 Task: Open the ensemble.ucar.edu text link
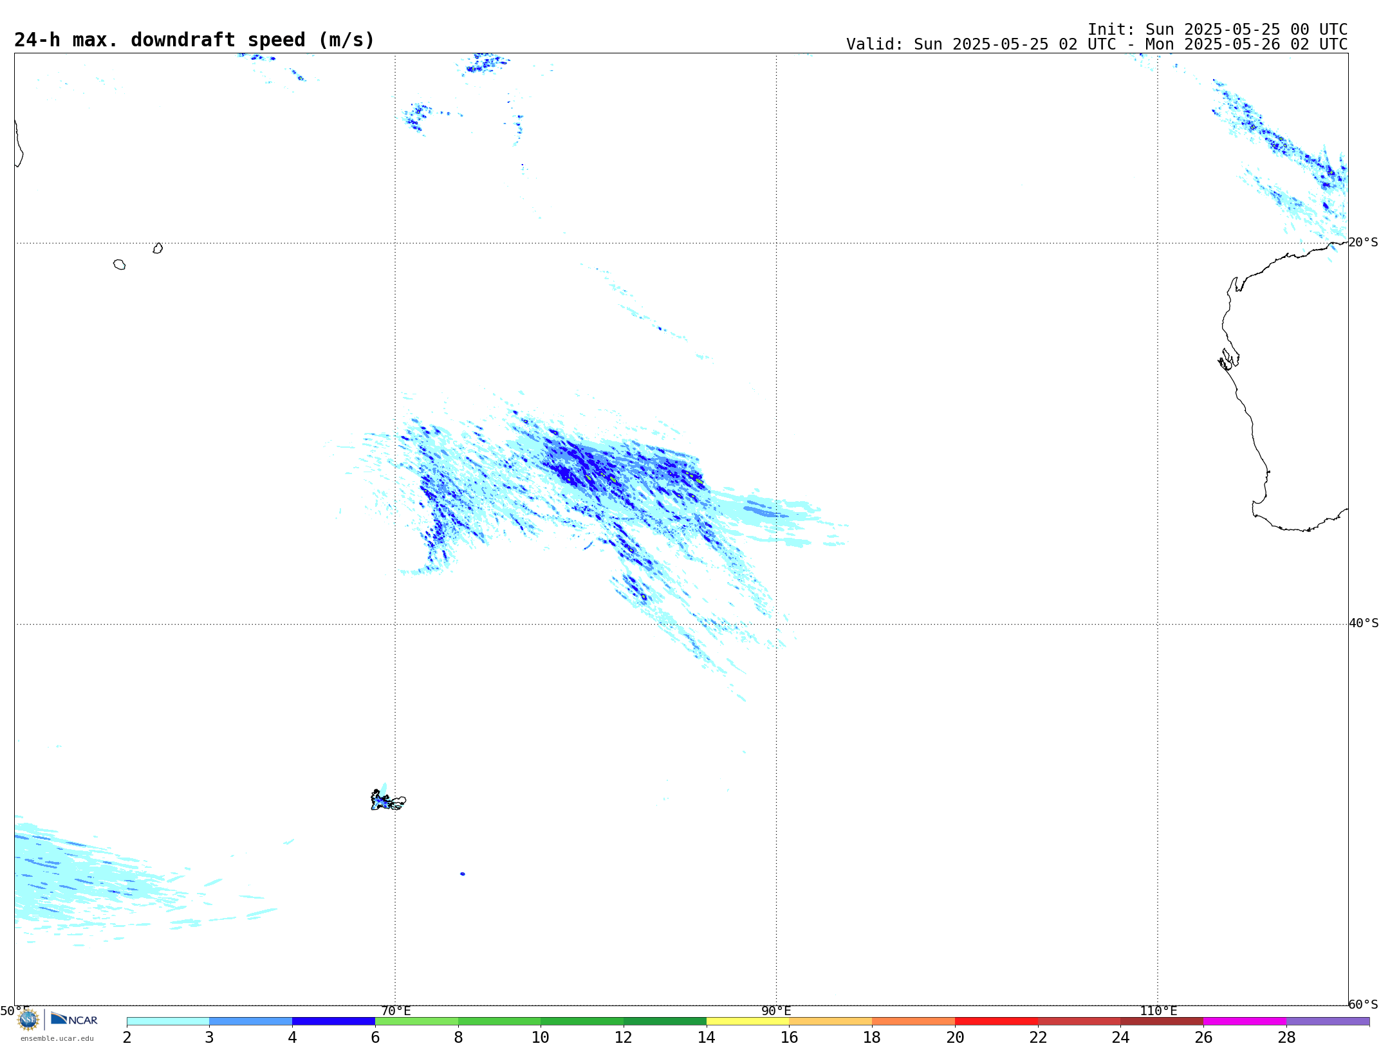57,1038
